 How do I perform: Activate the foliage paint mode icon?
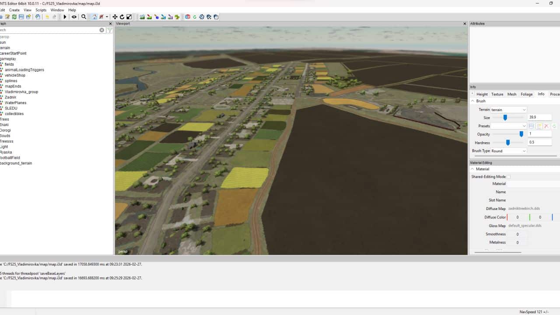(177, 17)
